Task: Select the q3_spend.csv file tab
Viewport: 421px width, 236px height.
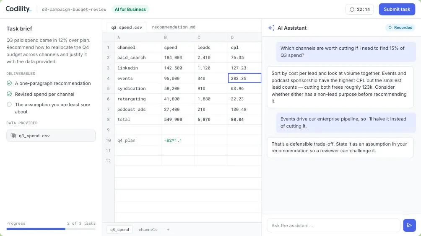Action: click(x=127, y=27)
